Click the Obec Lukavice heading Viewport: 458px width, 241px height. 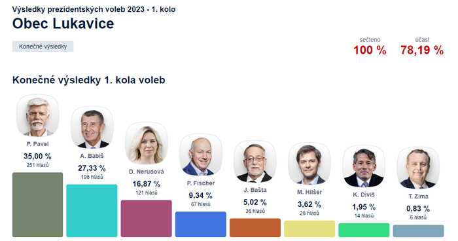tap(63, 24)
